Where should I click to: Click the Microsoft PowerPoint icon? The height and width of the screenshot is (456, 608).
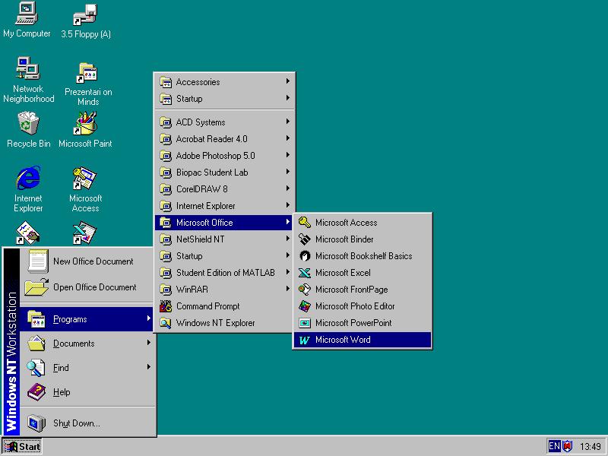[305, 322]
